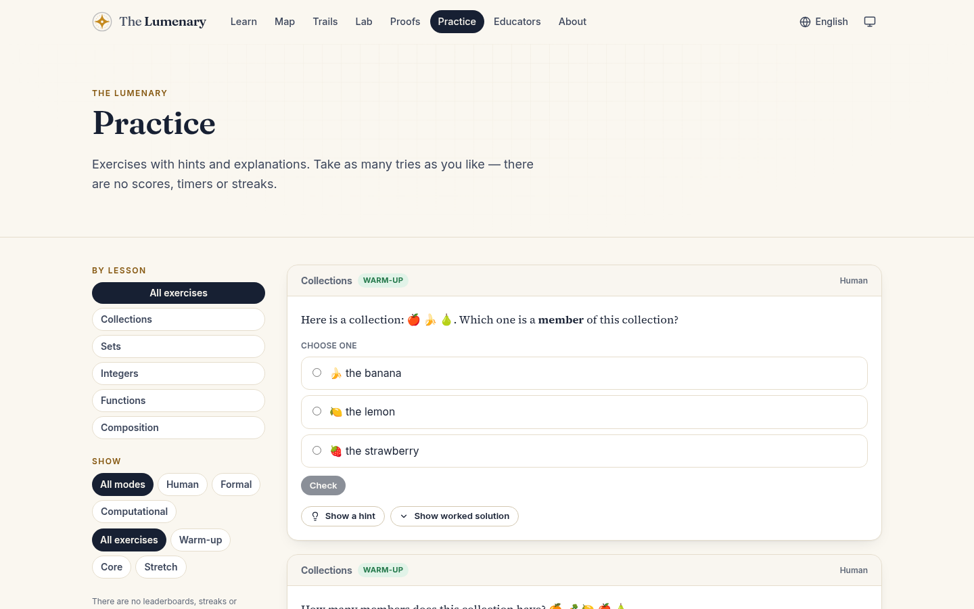Select the All modes filter chip
Screen dimensions: 974x609
[x=122, y=484]
